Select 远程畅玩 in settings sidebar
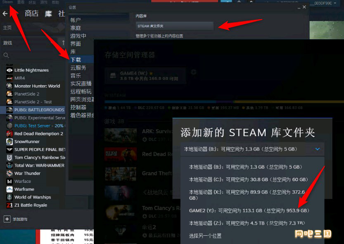This screenshot has width=344, height=244. pyautogui.click(x=81, y=91)
